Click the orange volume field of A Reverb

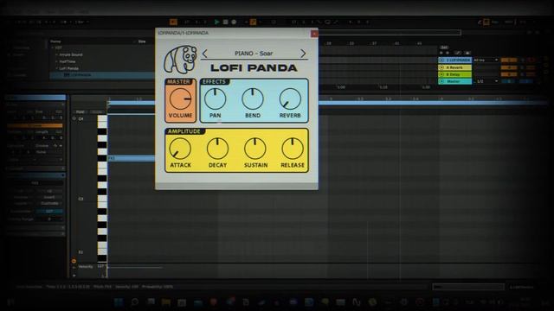[509, 67]
